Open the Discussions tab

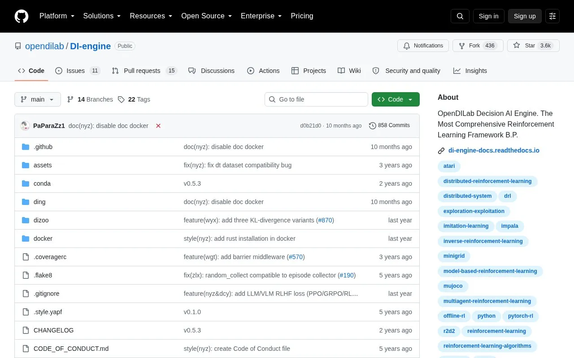click(x=211, y=71)
